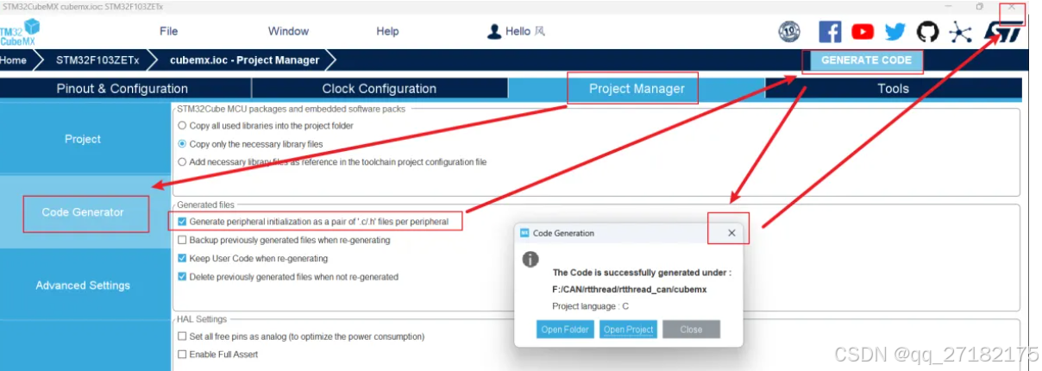Click the Close button in the dialog
Viewport: 1042px width, 371px height.
[691, 330]
